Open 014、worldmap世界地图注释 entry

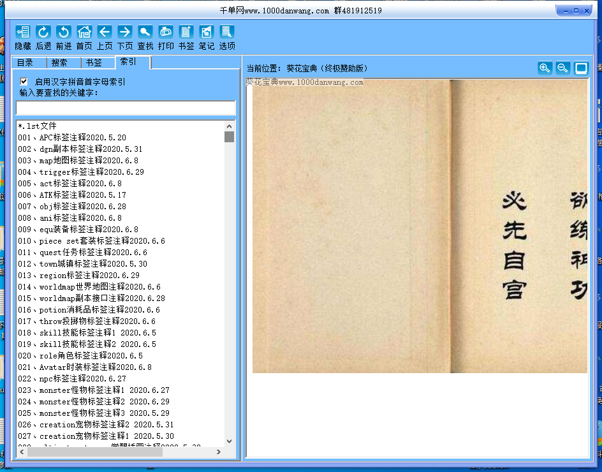pos(89,287)
